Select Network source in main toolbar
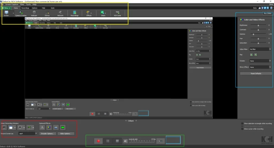This screenshot has width=274, height=148. point(60,13)
